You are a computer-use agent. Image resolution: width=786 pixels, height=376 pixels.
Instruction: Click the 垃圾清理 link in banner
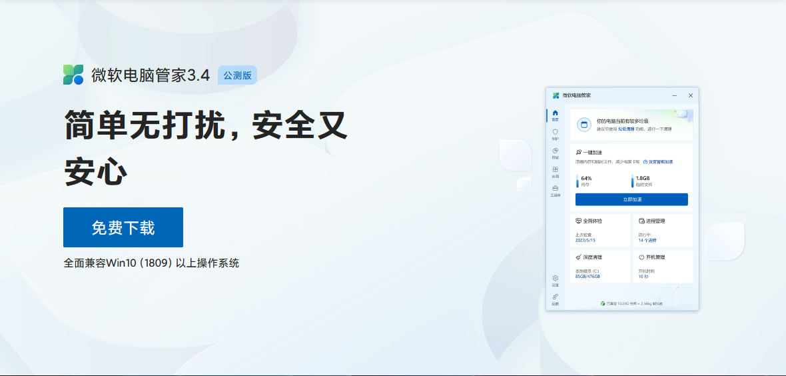[x=626, y=129]
